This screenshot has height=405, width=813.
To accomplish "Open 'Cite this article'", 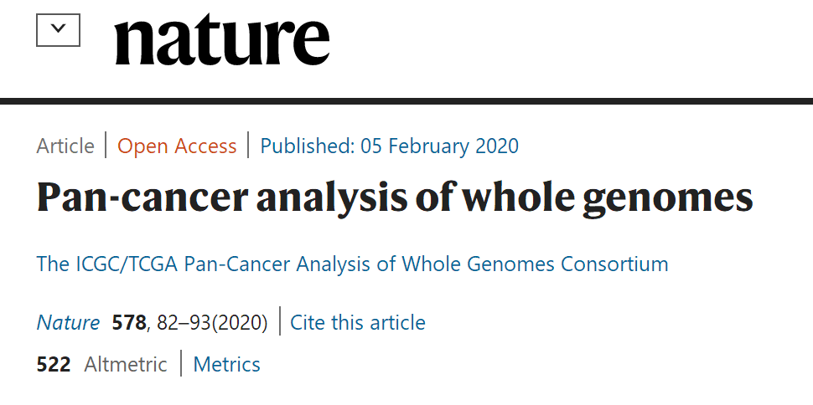I will pyautogui.click(x=358, y=322).
